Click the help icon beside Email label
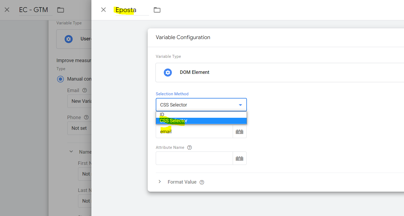This screenshot has height=216, width=404. click(85, 90)
